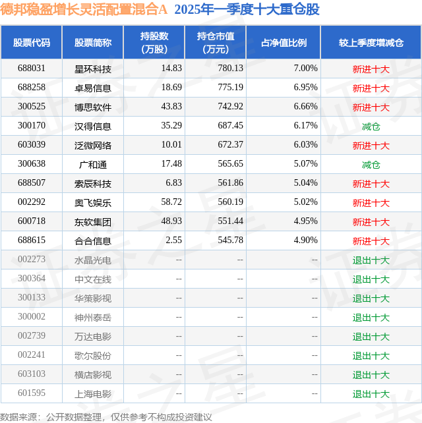Screen dimensions: 422x423
Task: Select the 持股数(万股) column header
Action: point(154,42)
